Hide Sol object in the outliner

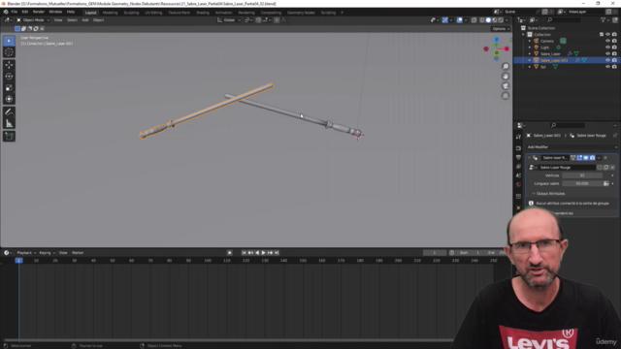[607, 67]
